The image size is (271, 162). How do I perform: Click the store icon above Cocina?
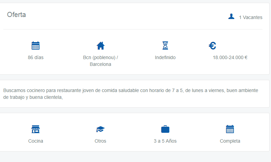click(35, 129)
